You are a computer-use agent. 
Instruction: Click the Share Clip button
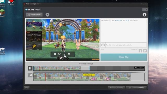click(123, 57)
